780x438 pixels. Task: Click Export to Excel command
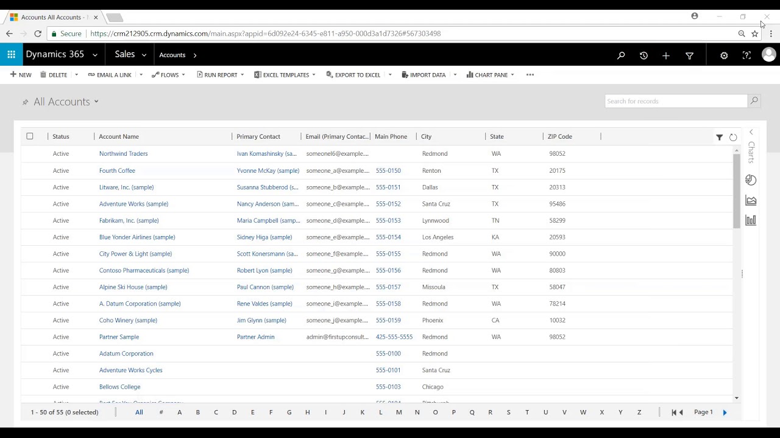tap(353, 75)
